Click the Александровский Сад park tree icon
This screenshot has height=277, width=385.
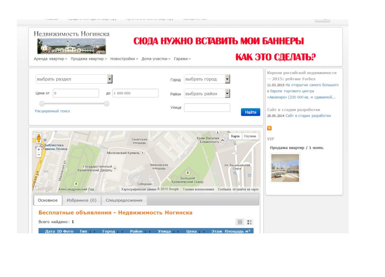[76, 184]
